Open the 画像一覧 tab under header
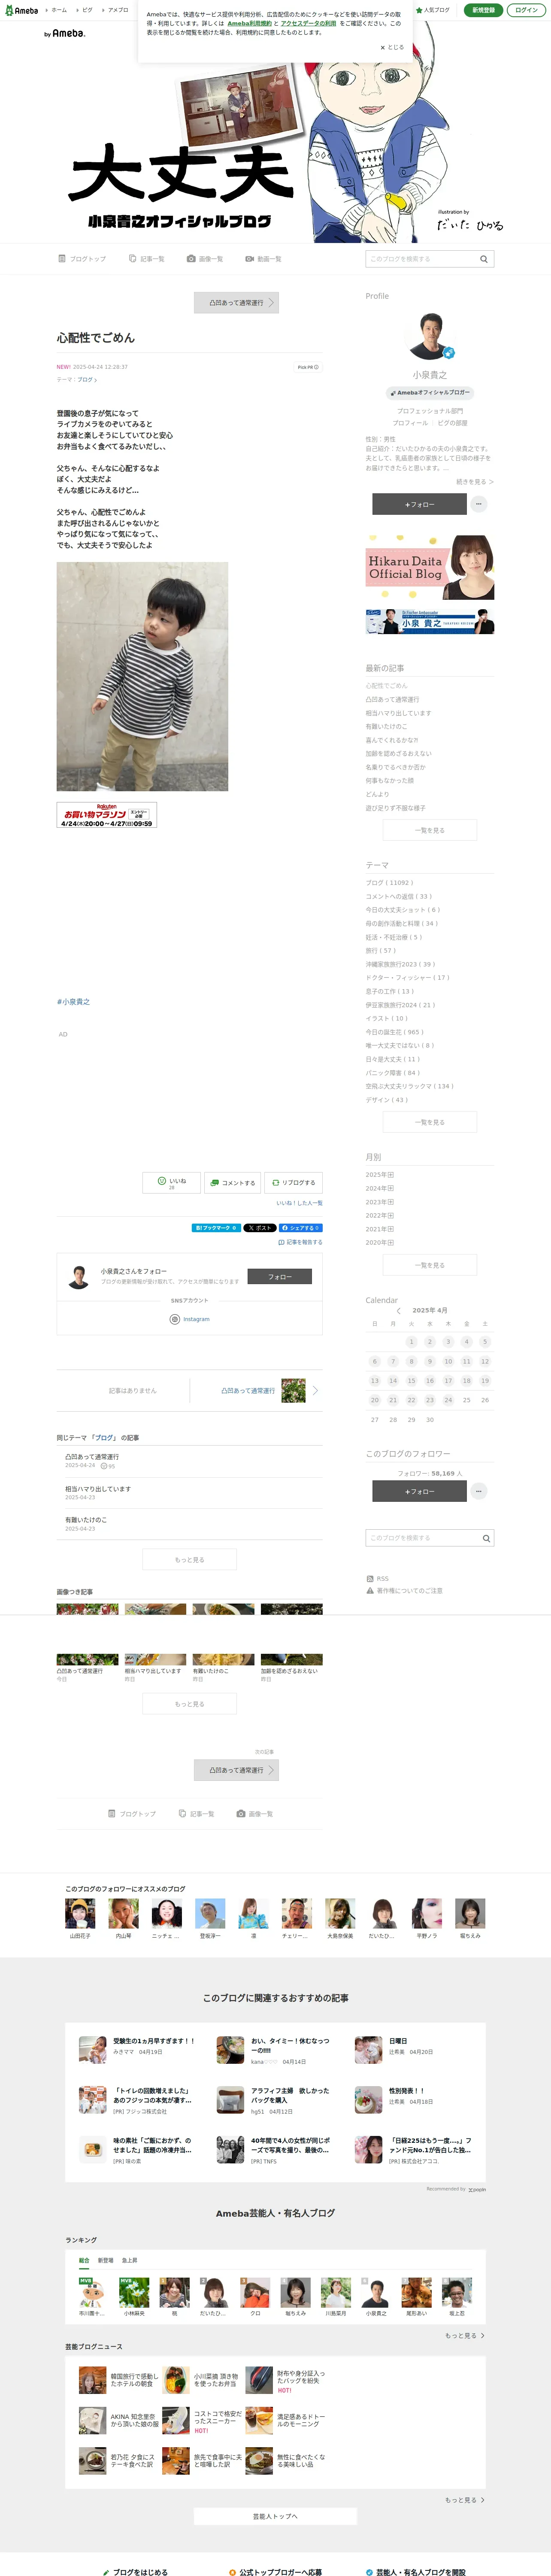Image resolution: width=551 pixels, height=2576 pixels. (x=206, y=259)
